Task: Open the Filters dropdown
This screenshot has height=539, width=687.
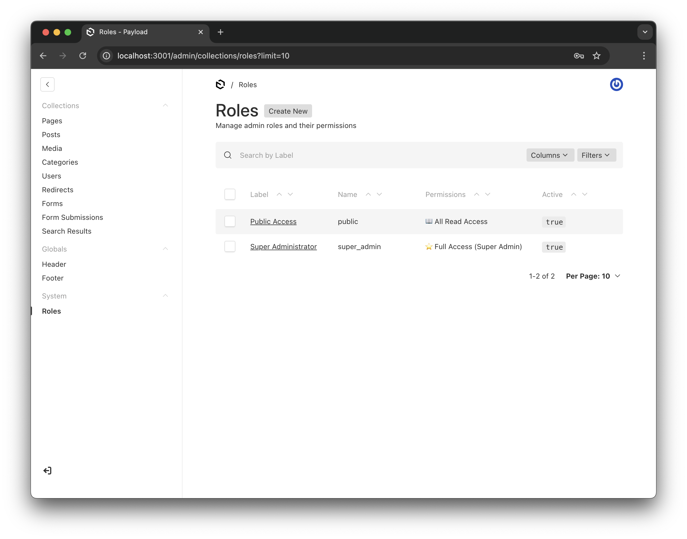Action: [596, 155]
